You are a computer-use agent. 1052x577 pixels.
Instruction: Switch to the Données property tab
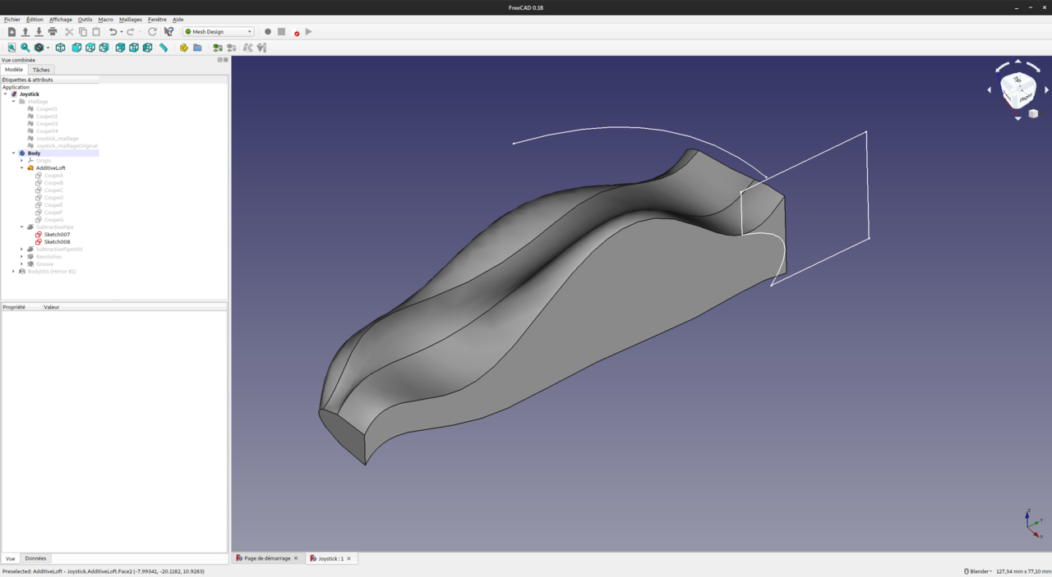click(35, 558)
